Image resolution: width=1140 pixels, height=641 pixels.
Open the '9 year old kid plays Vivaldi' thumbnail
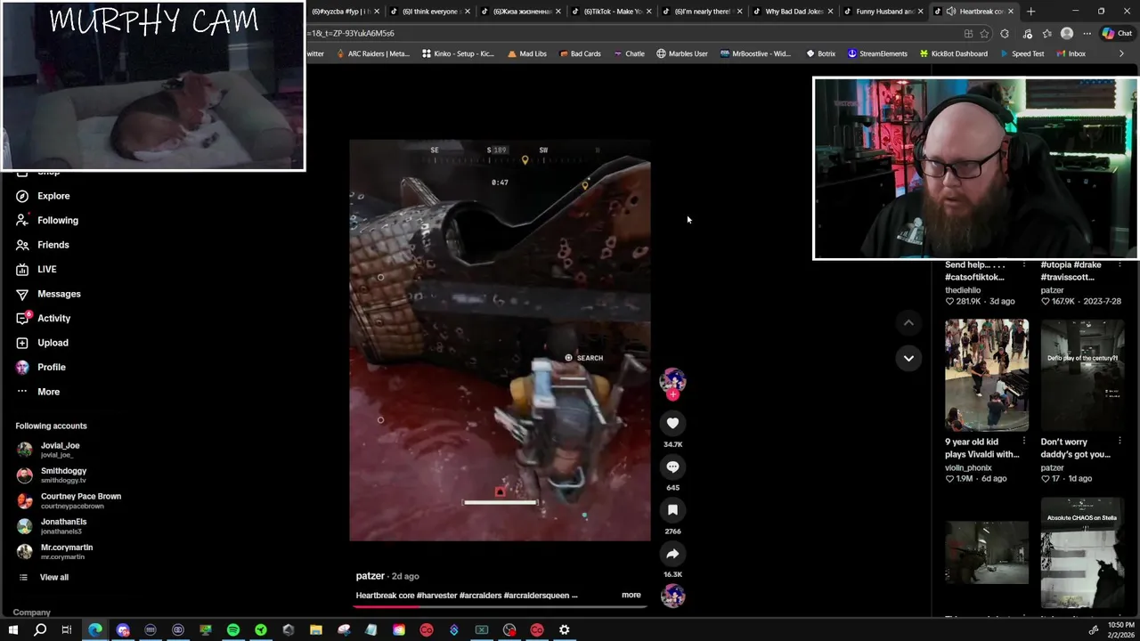[x=987, y=375]
